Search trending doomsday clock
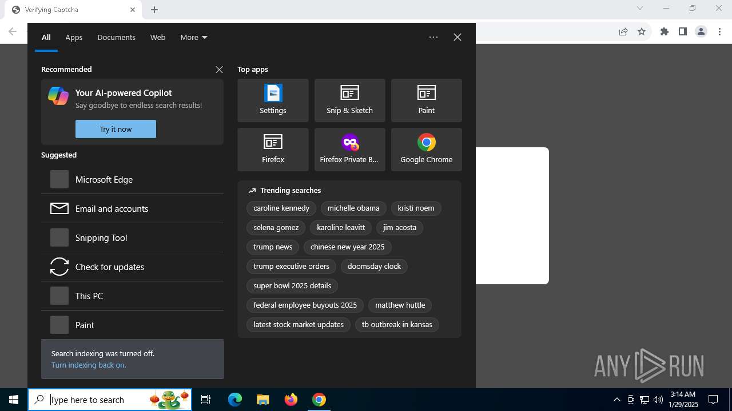732x411 pixels. click(374, 267)
